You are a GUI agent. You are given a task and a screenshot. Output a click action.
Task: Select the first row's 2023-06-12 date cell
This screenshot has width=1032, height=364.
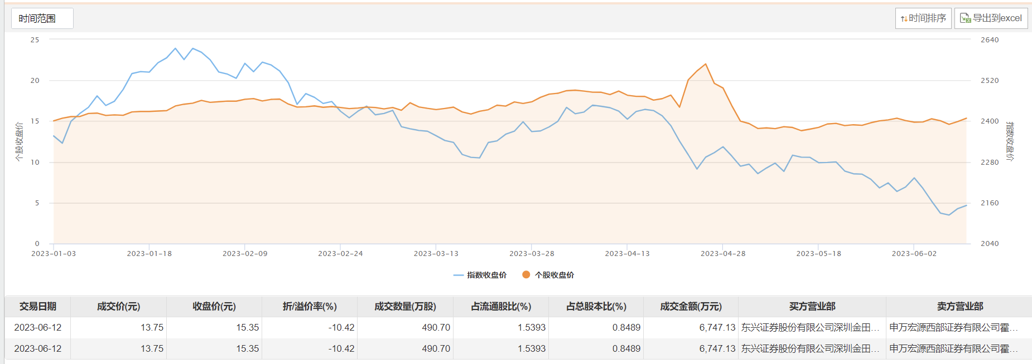38,327
